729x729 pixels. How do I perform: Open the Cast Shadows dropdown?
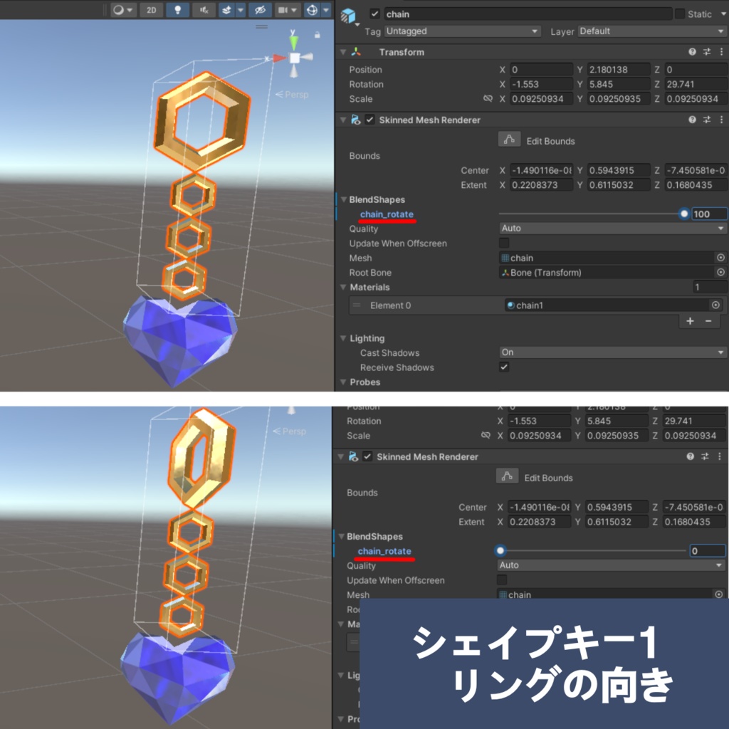click(612, 352)
